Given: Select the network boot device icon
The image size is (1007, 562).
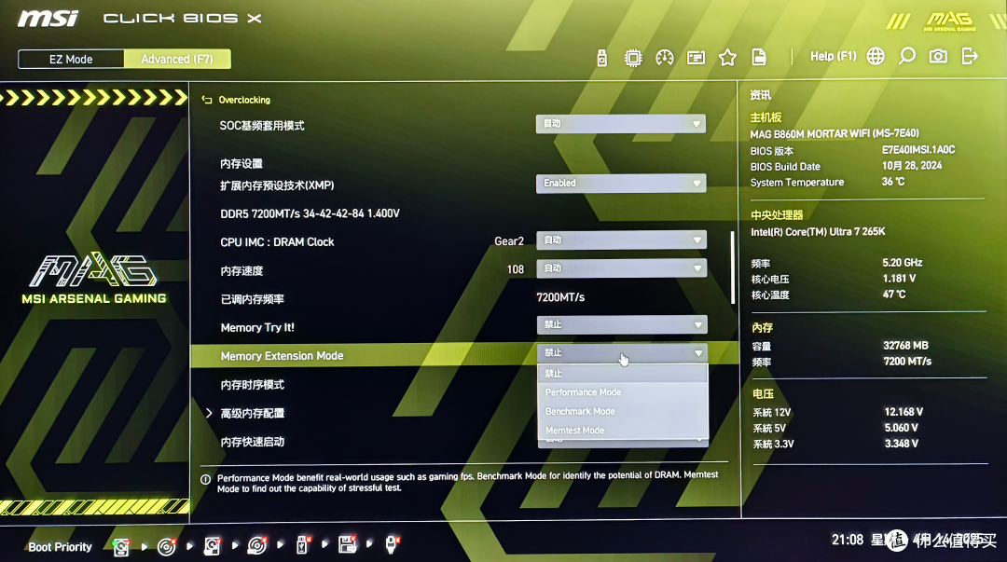Looking at the screenshot, I should click(392, 544).
